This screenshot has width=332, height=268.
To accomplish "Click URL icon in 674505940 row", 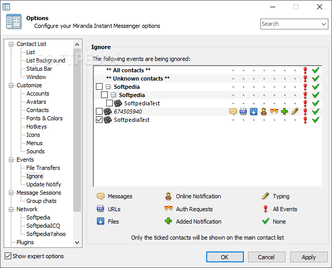I will [x=243, y=112].
